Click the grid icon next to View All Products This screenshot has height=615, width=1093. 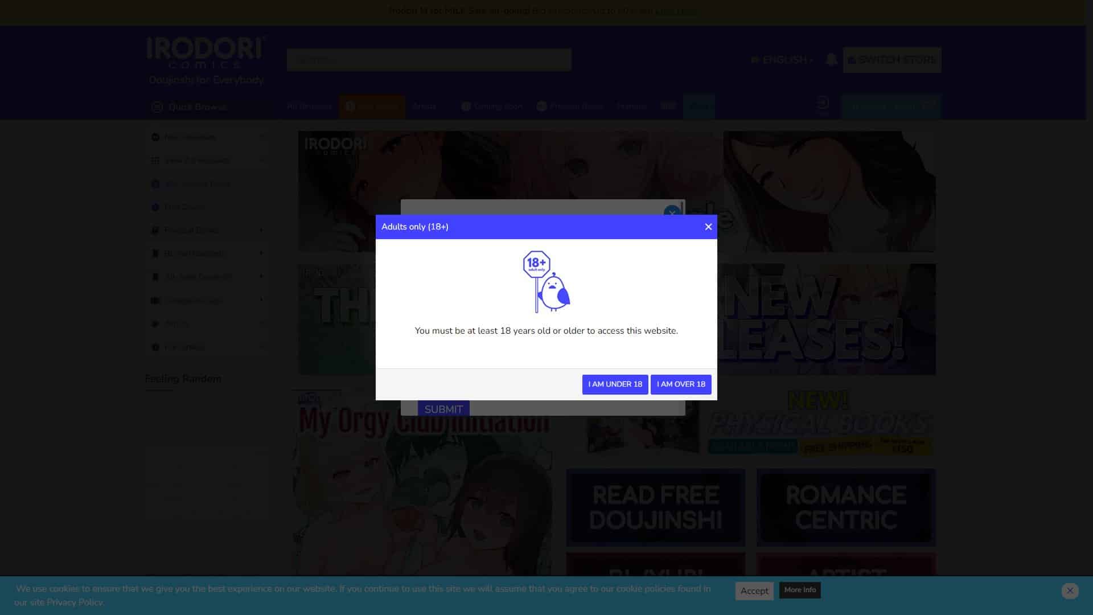click(x=155, y=160)
